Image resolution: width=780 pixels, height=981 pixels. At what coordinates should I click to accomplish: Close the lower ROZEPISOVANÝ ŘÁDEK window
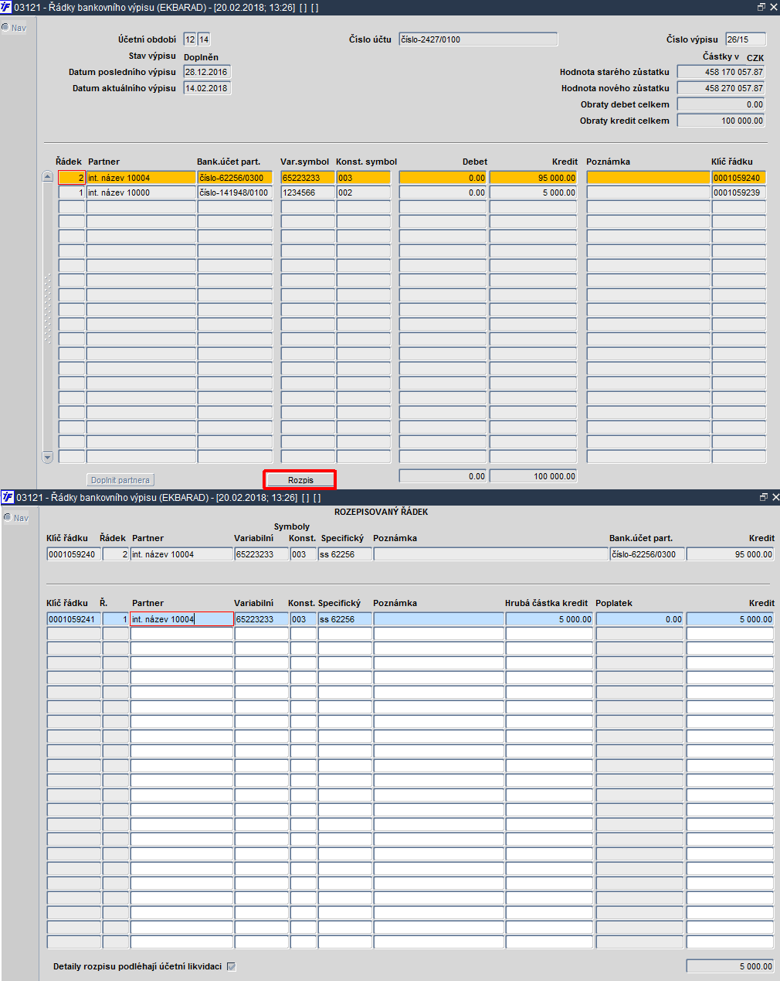pyautogui.click(x=775, y=497)
